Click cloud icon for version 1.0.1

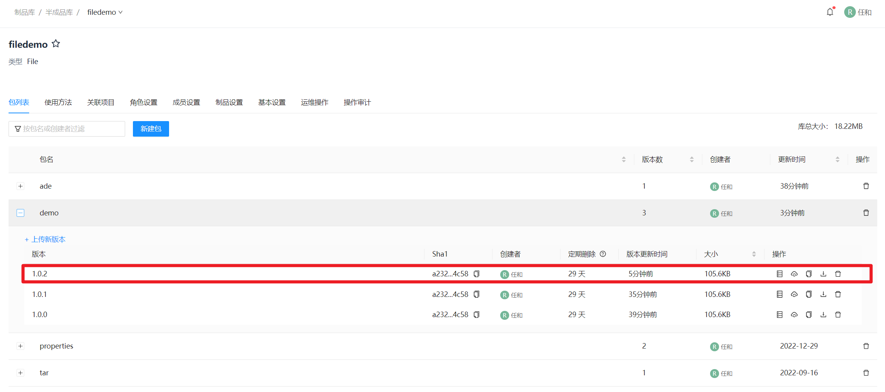point(794,294)
